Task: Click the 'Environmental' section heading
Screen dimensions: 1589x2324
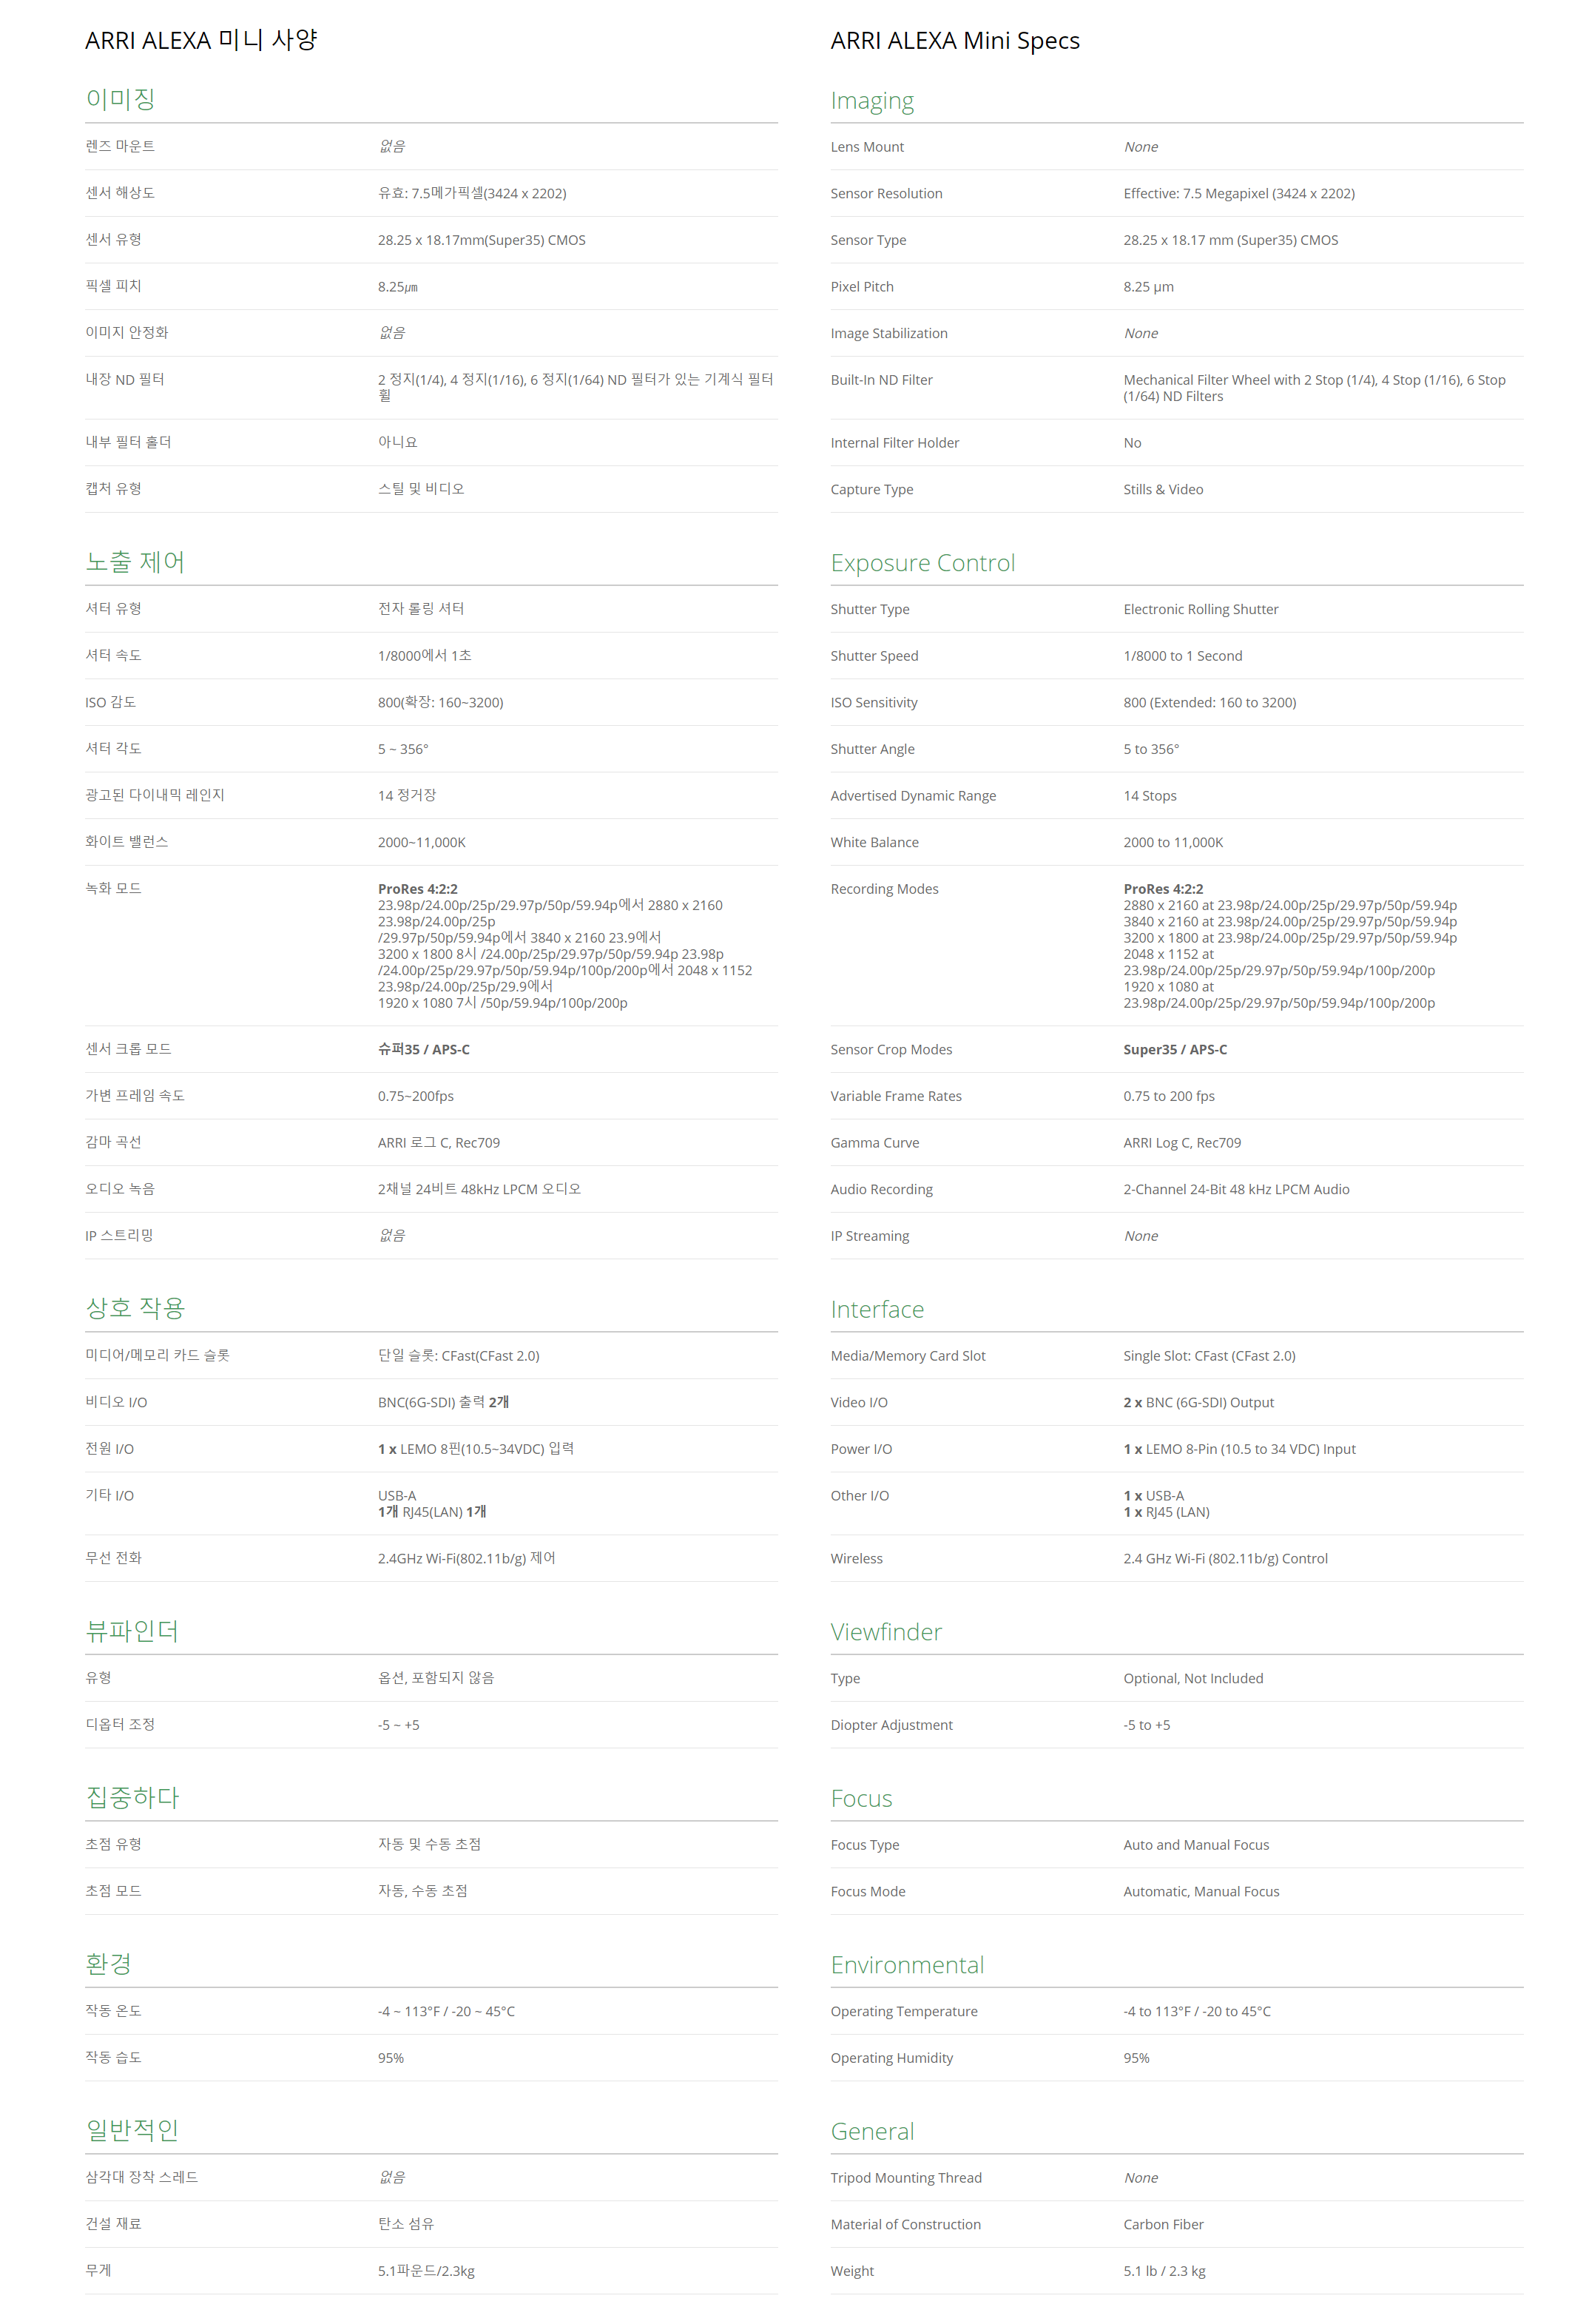Action: (x=906, y=1965)
